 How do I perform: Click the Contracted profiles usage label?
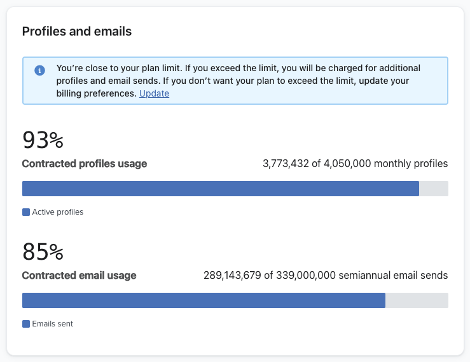pyautogui.click(x=85, y=164)
